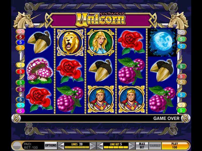Click the blue full moon symbol
202x151 pixels.
162,42
